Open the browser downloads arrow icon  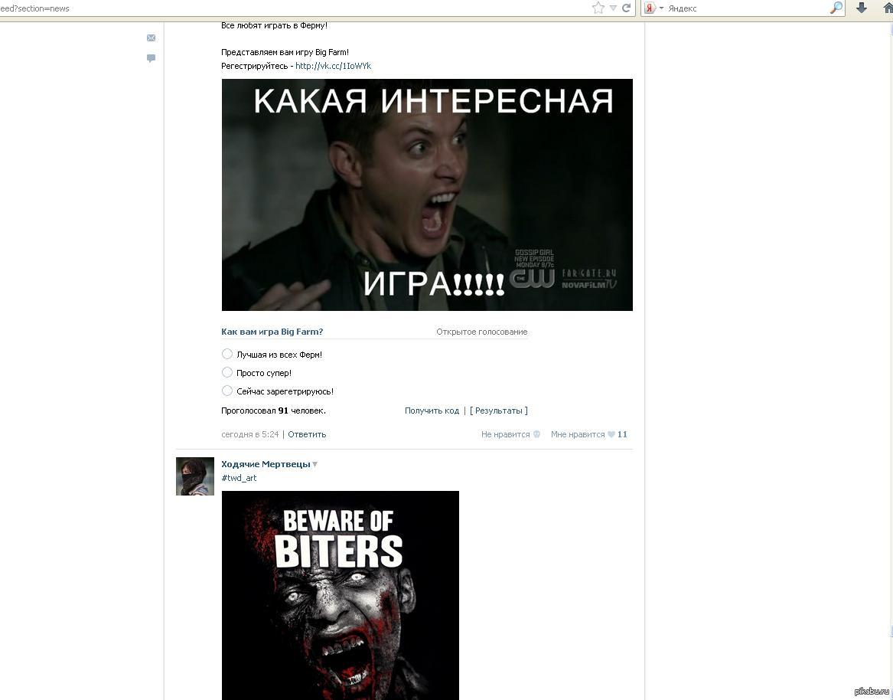[861, 8]
